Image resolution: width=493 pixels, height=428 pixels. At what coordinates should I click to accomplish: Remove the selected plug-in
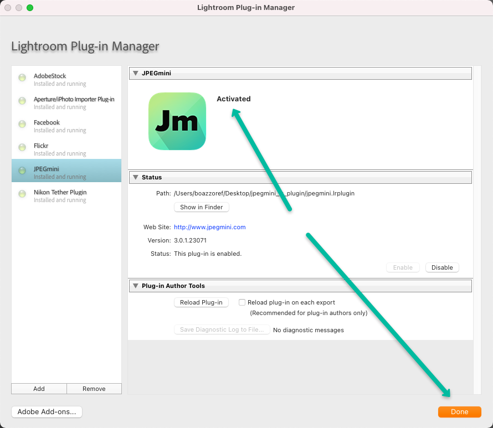94,389
